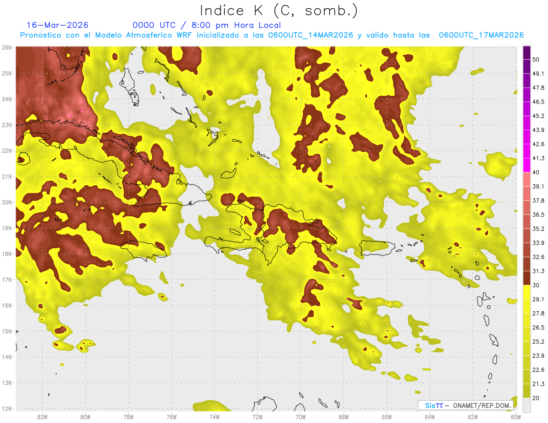Click the longitude label "72W"
The image size is (548, 423).
[258, 417]
